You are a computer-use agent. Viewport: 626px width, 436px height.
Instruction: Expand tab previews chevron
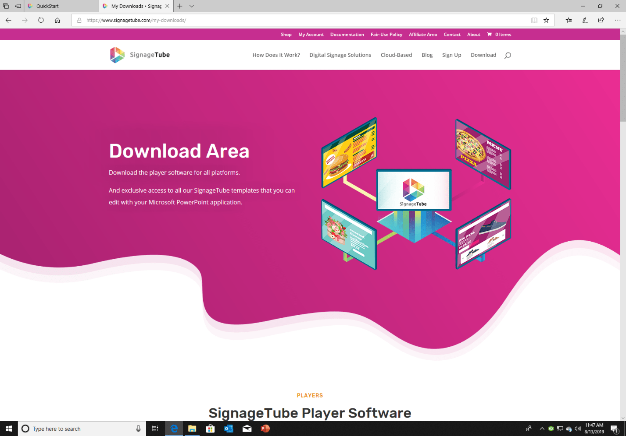[x=192, y=6]
